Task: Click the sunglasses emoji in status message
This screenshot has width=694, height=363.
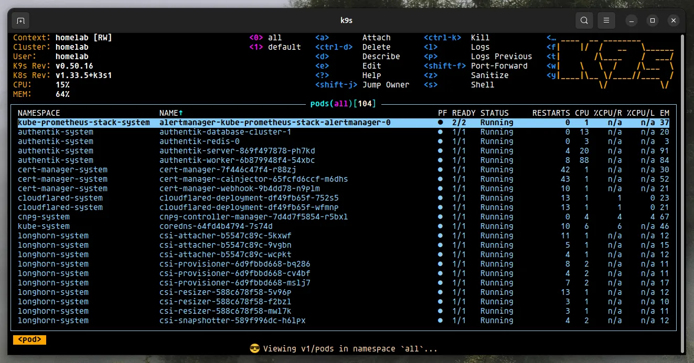Action: pos(255,349)
